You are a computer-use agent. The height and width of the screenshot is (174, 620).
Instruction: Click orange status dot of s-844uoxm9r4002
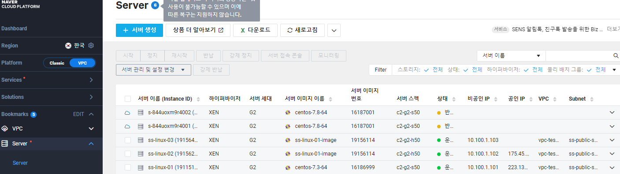[439, 112]
